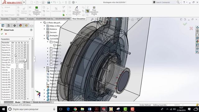Expand the Anotações tree node
This screenshot has height=112, width=199.
tap(44, 35)
